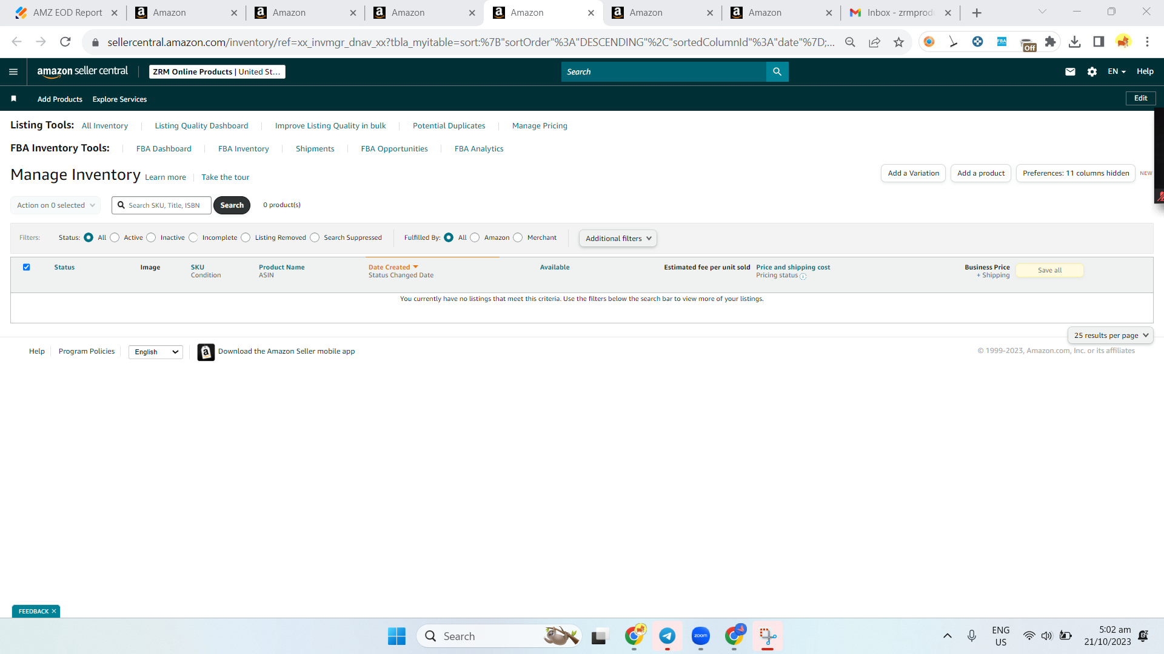Open Telegram from the taskbar
Image resolution: width=1164 pixels, height=654 pixels.
(667, 636)
